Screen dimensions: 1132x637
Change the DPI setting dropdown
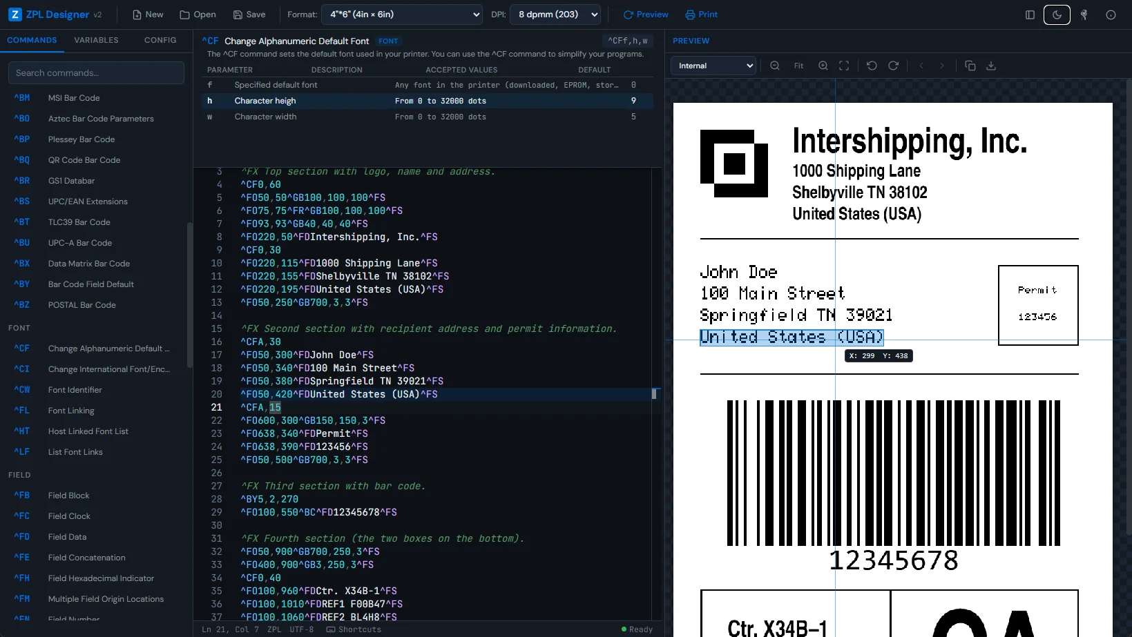pos(555,14)
